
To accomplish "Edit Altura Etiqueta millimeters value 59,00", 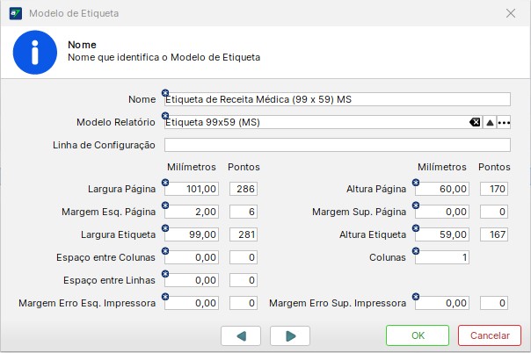I will pos(442,234).
